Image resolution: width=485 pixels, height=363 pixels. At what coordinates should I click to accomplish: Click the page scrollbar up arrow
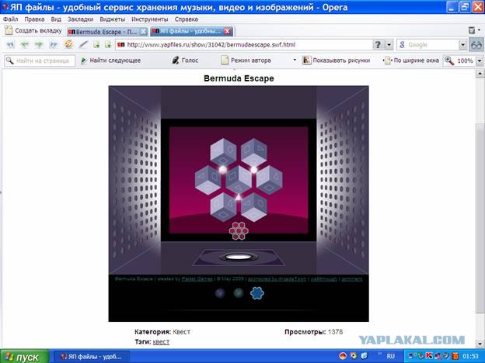480,74
